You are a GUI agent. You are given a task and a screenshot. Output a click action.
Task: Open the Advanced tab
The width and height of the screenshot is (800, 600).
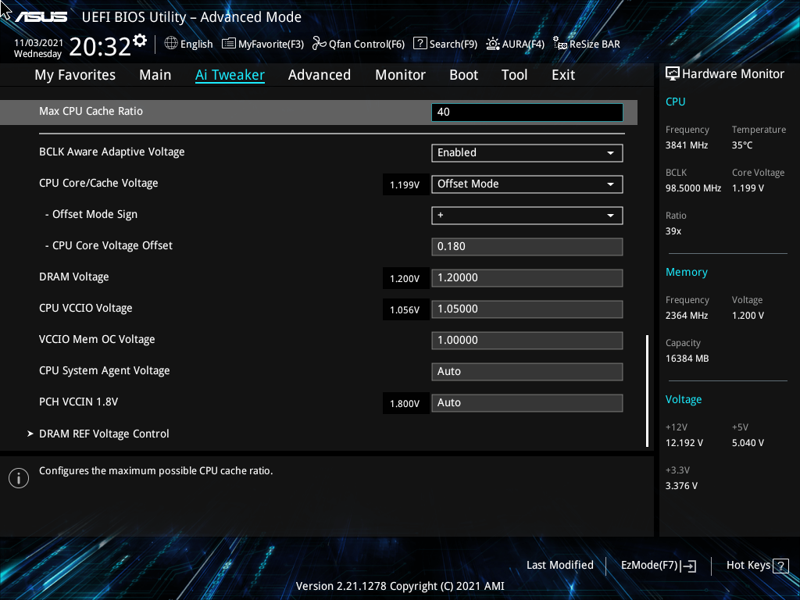pos(320,75)
